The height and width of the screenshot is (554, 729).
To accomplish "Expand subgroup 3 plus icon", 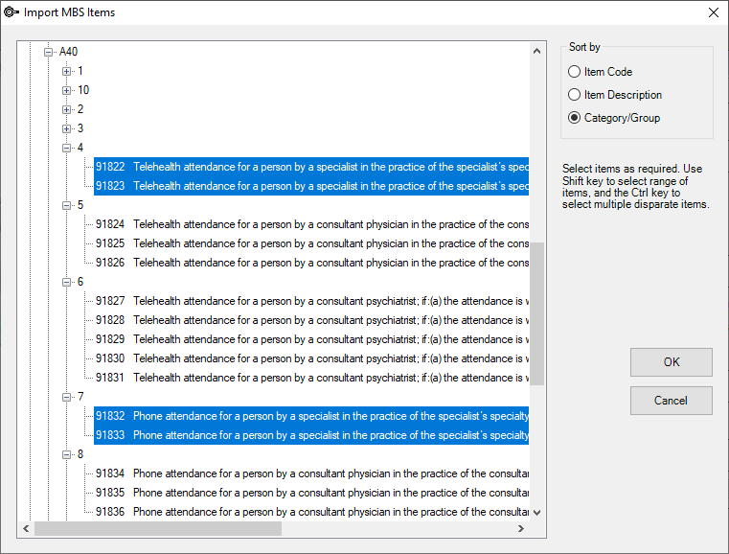I will point(66,128).
